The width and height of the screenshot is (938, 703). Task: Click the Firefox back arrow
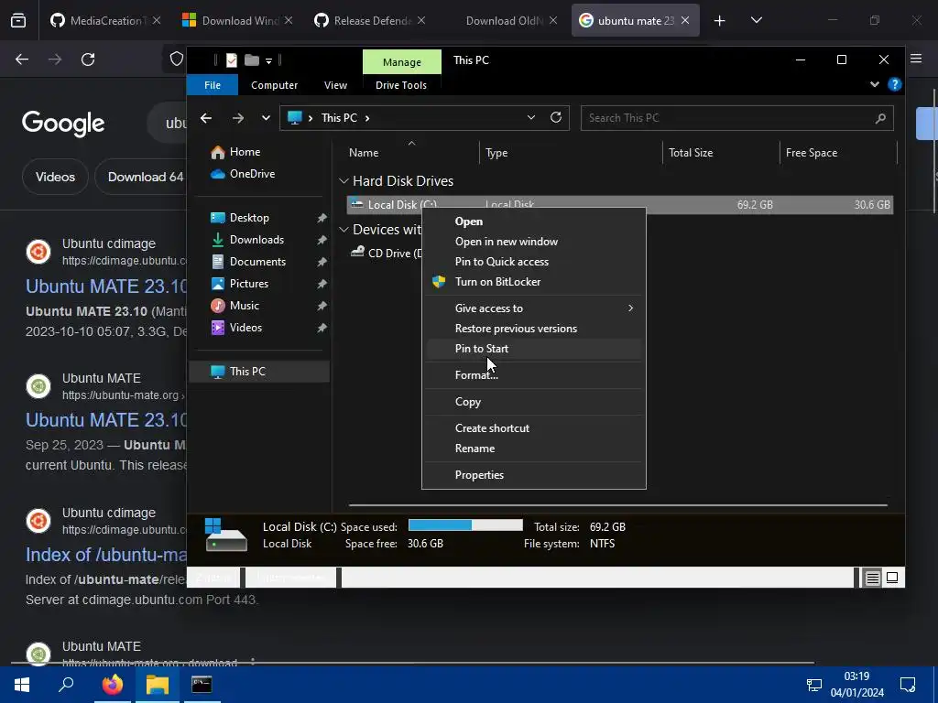22,59
